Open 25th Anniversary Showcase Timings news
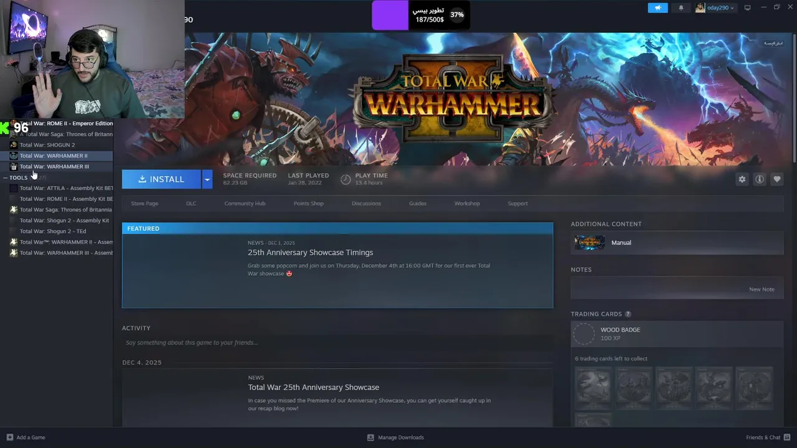Screen dimensions: 797x448 (x=310, y=253)
